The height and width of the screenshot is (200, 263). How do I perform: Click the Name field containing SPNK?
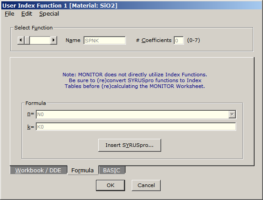point(104,41)
